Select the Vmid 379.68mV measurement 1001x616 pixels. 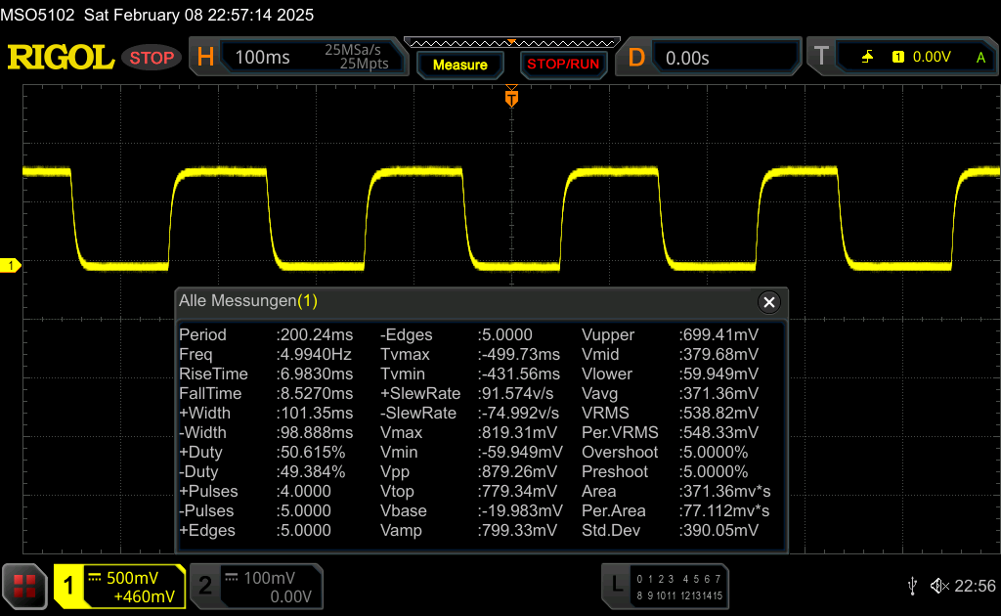(x=671, y=354)
